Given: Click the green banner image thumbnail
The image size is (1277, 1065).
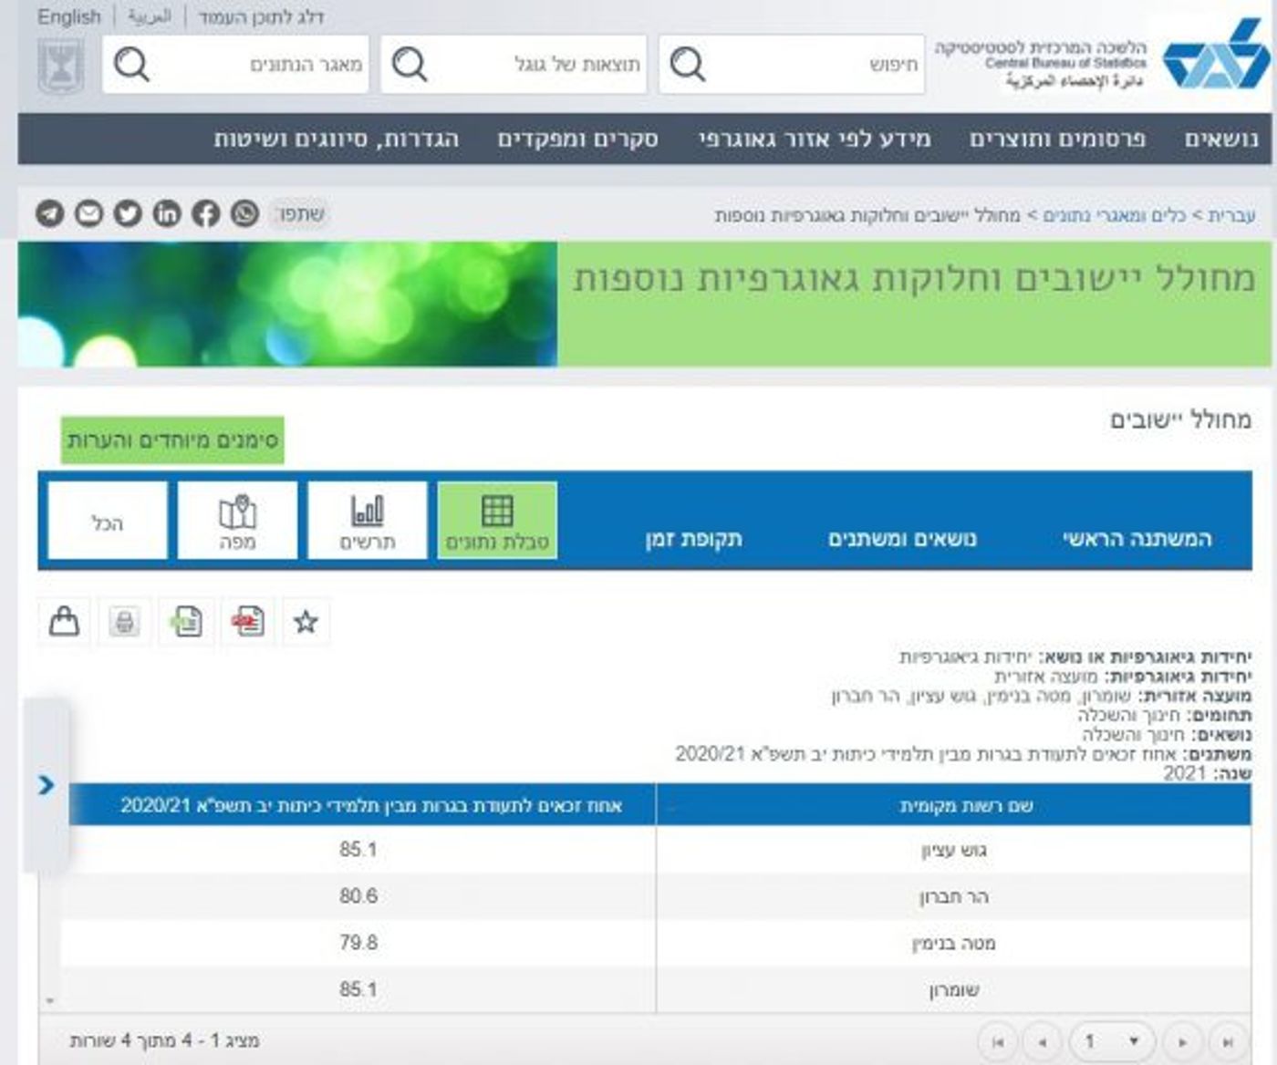Looking at the screenshot, I should point(287,305).
